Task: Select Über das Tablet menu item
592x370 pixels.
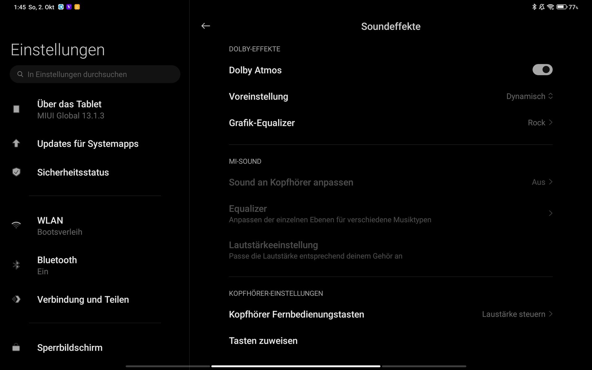Action: pyautogui.click(x=70, y=109)
